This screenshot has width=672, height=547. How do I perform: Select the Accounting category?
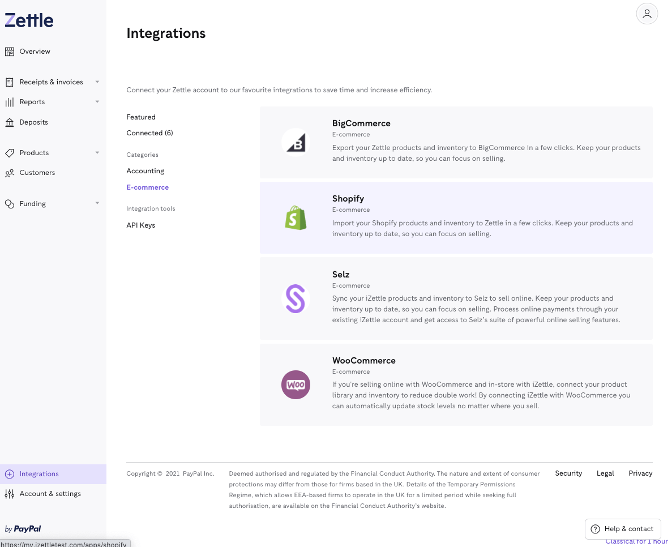point(145,170)
